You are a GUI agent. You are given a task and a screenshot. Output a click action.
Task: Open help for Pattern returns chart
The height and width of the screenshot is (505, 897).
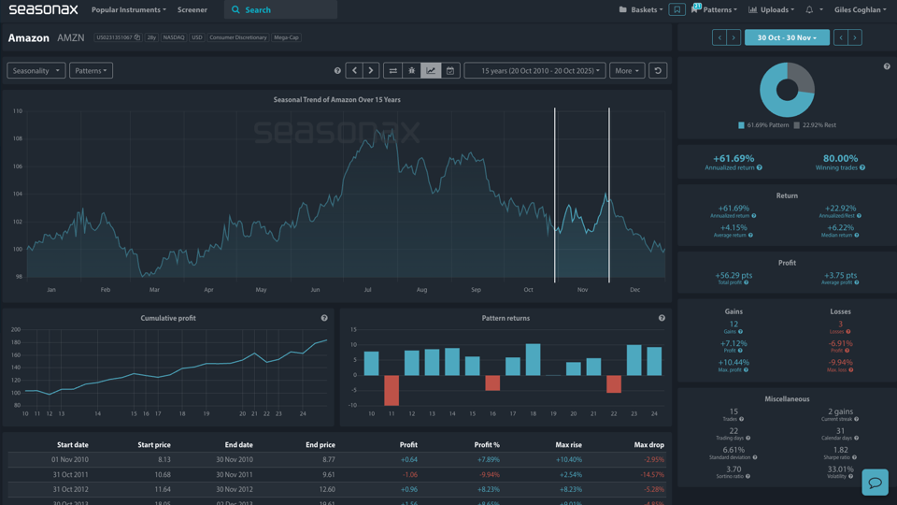662,318
